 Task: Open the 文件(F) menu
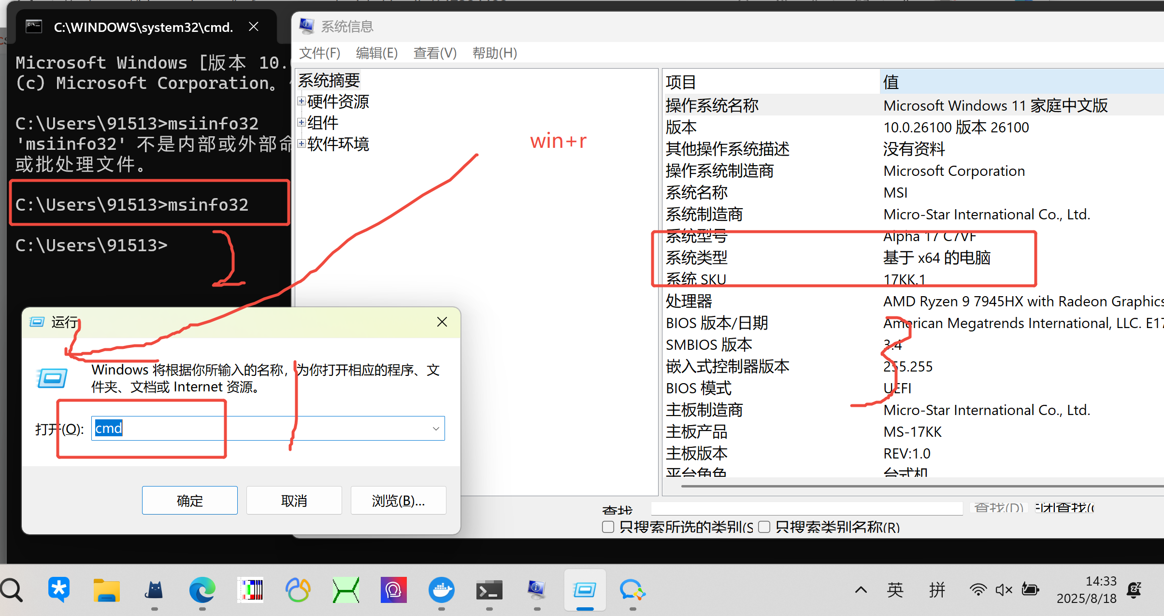pos(319,53)
